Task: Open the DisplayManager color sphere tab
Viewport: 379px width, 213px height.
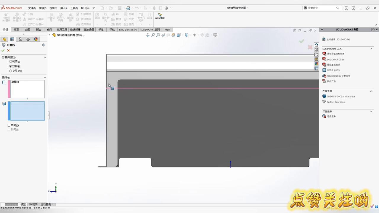Action: coord(36,39)
